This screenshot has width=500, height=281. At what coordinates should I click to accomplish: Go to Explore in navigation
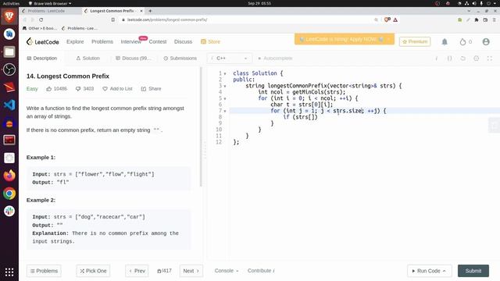[x=75, y=41]
